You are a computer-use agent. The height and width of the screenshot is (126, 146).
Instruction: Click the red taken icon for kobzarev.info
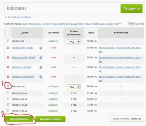8,48
